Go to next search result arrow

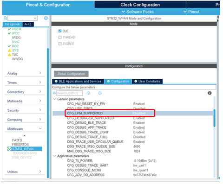coord(100,93)
